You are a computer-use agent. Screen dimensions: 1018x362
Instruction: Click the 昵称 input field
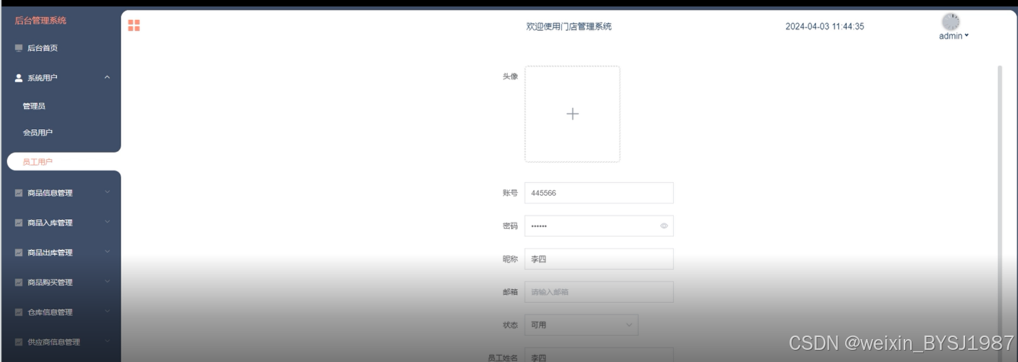[x=599, y=259]
